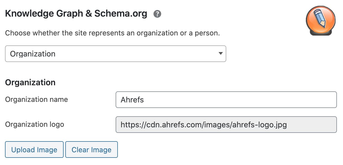Click the bold Organization section heading

(30, 82)
